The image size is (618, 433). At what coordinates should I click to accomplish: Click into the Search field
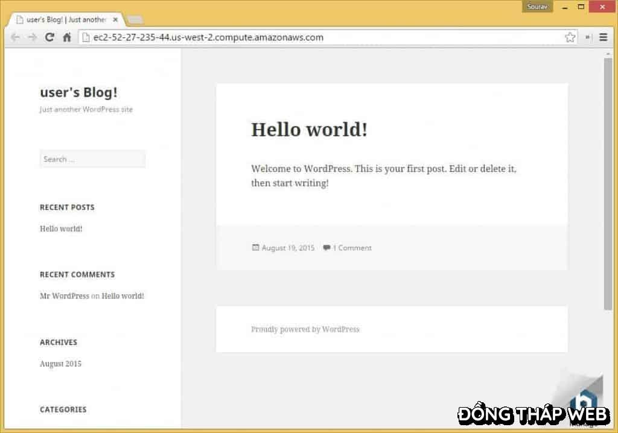(92, 159)
